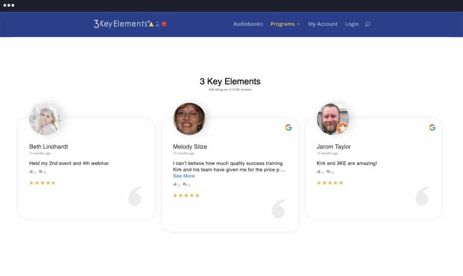Click the '10 months ago' date under Beth Lindhardt
This screenshot has height=276, width=463.
[x=40, y=153]
